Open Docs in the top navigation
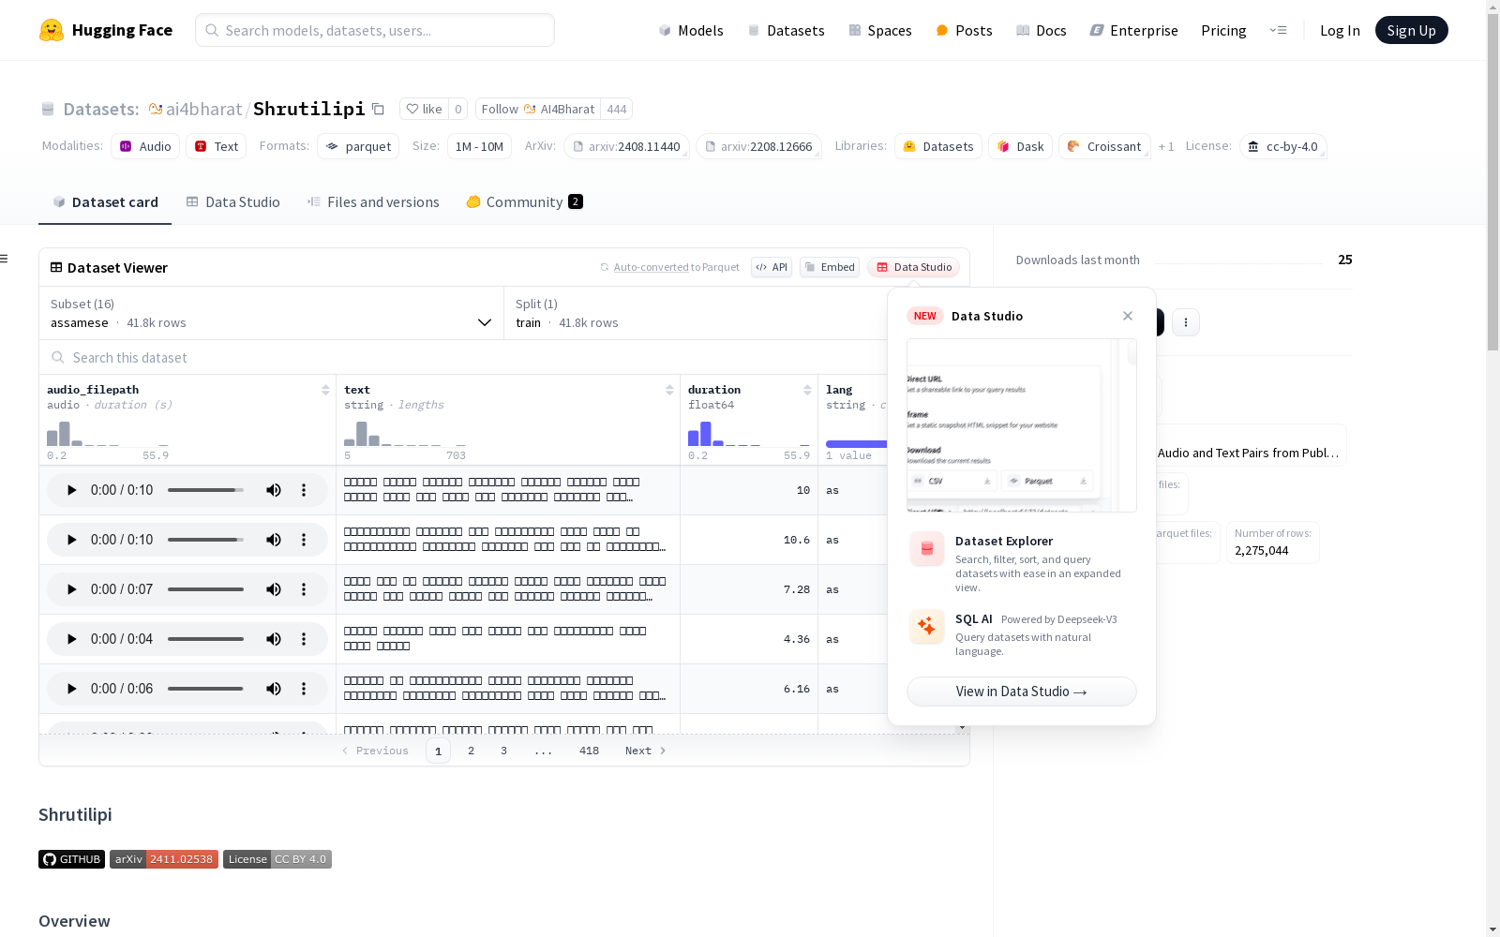1500x937 pixels. tap(1042, 30)
